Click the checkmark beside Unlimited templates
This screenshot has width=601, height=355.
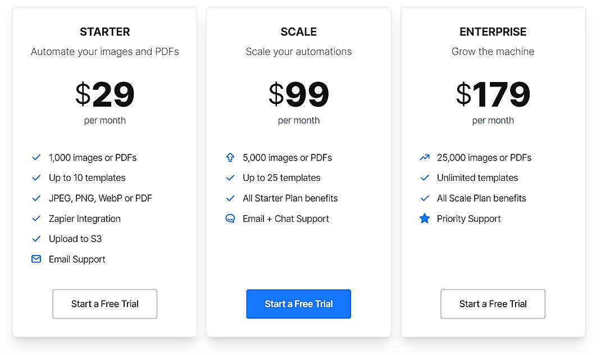425,177
